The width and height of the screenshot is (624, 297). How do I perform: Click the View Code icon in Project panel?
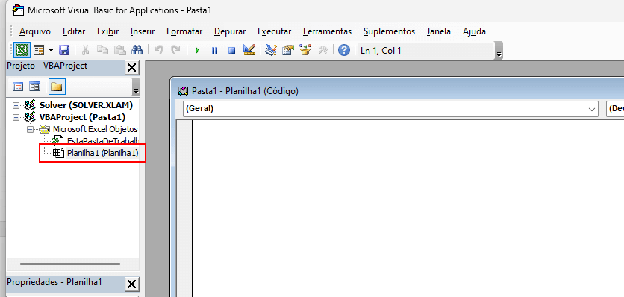tap(19, 87)
